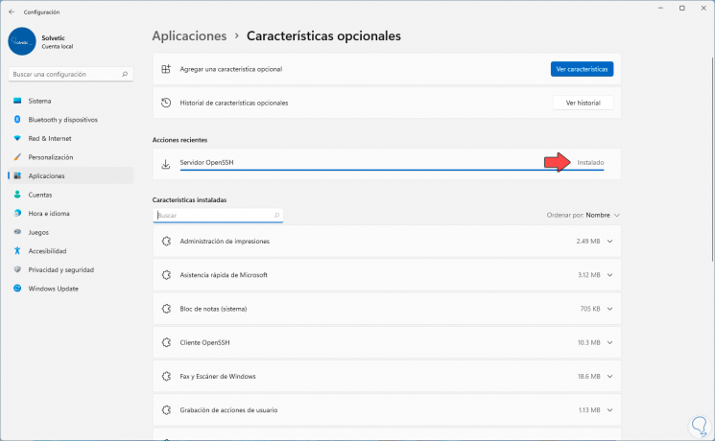Image resolution: width=715 pixels, height=441 pixels.
Task: Click the Red e Internet wifi icon
Action: point(16,138)
